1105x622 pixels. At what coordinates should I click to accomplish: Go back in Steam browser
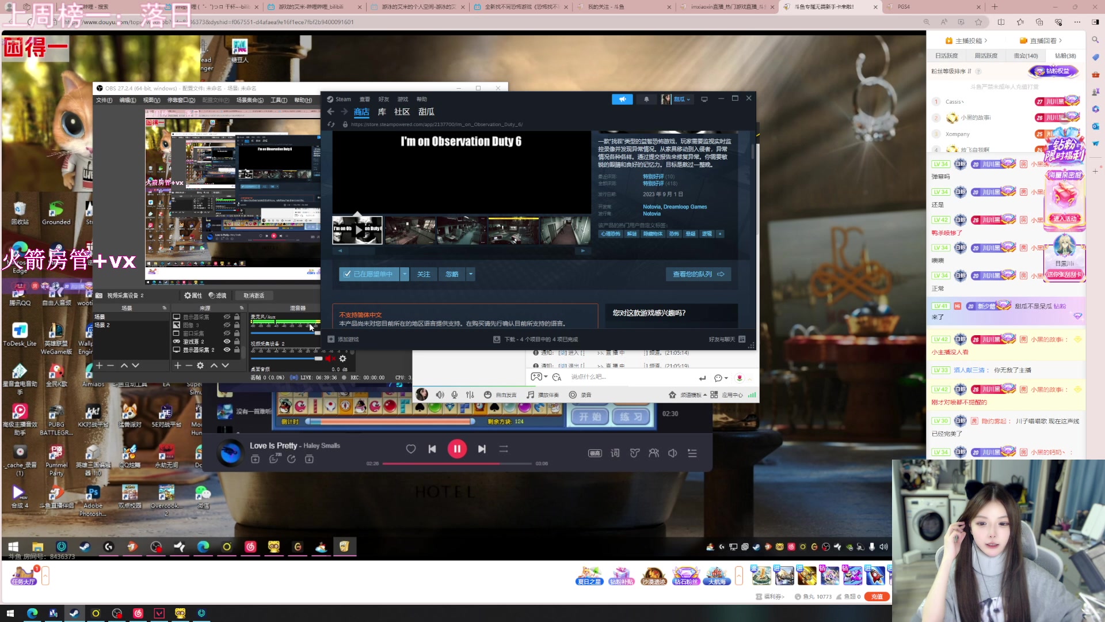pos(330,112)
